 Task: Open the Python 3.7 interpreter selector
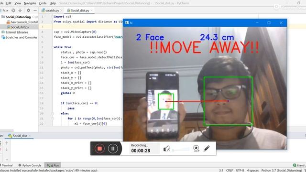click(x=282, y=170)
